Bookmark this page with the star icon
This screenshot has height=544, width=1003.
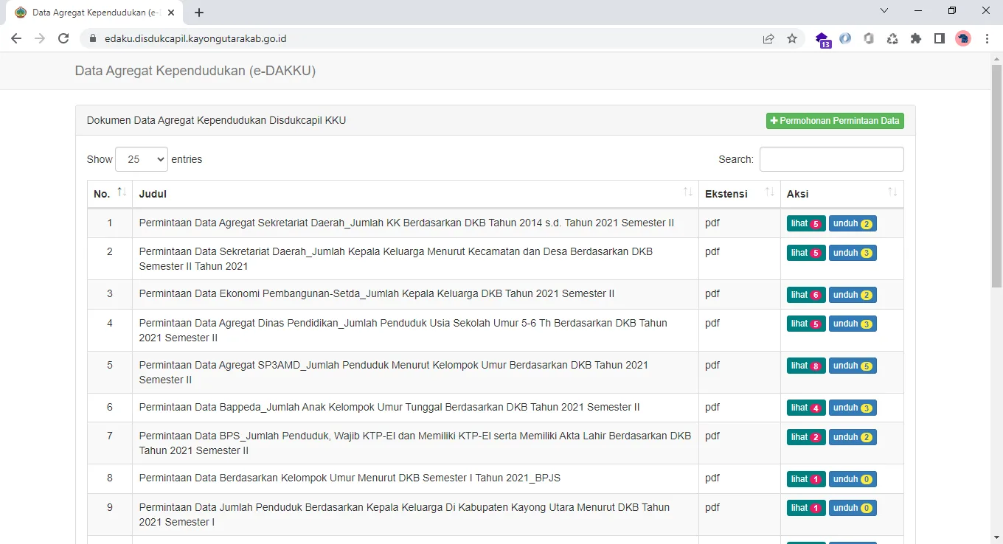point(792,38)
